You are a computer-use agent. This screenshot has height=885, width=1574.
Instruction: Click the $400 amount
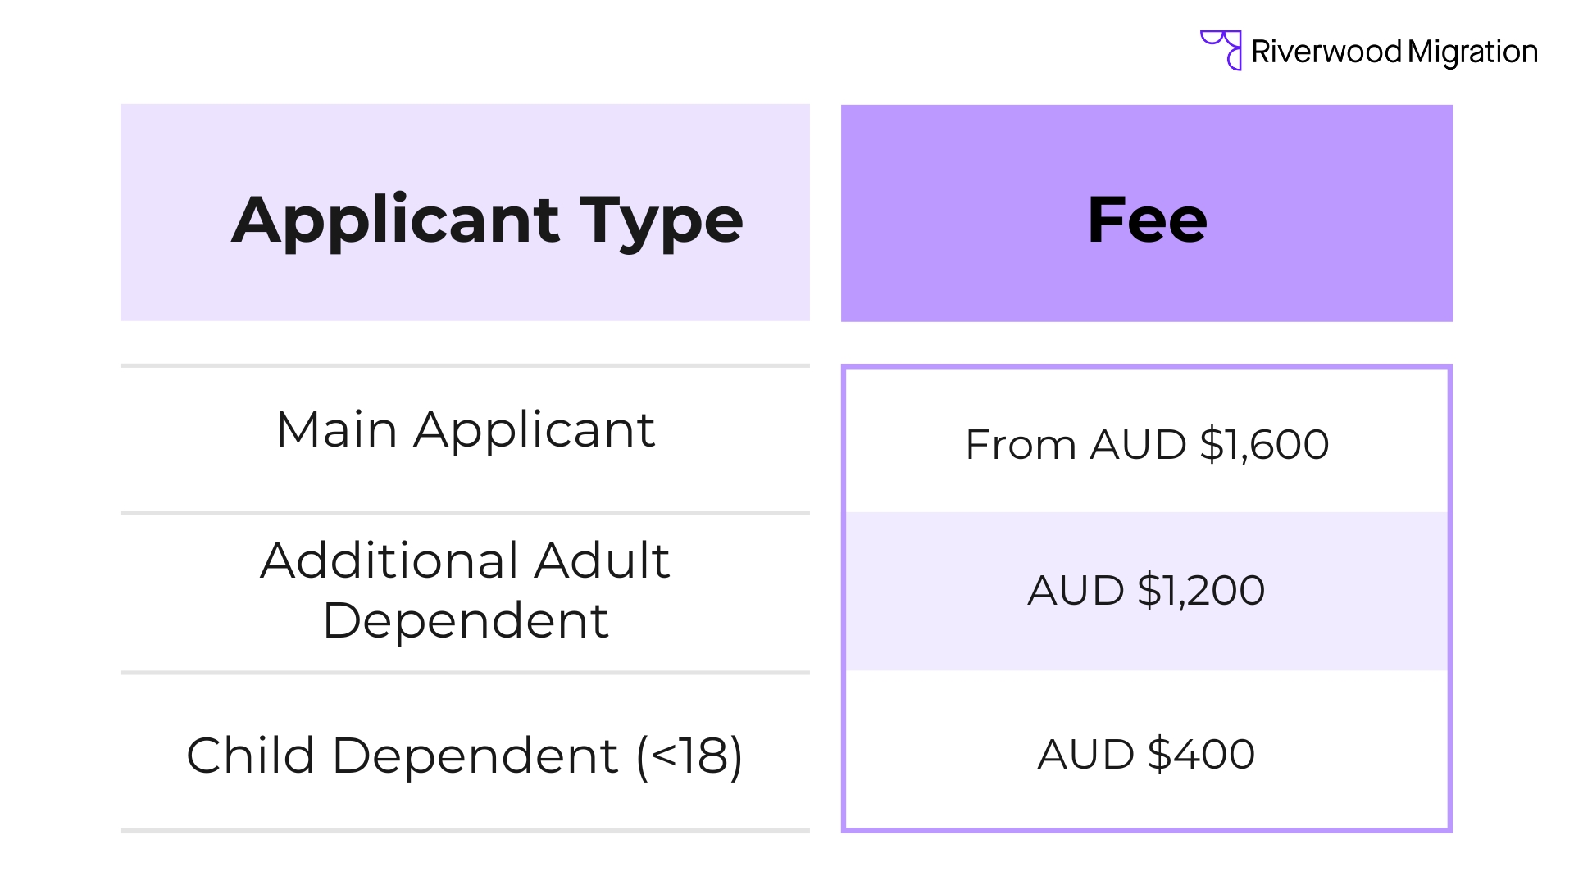click(x=1201, y=754)
